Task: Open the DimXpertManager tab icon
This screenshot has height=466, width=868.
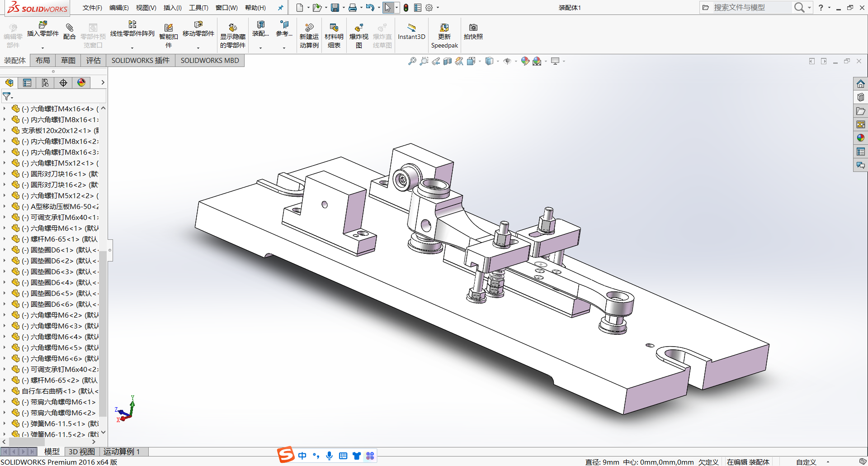Action: coord(63,83)
